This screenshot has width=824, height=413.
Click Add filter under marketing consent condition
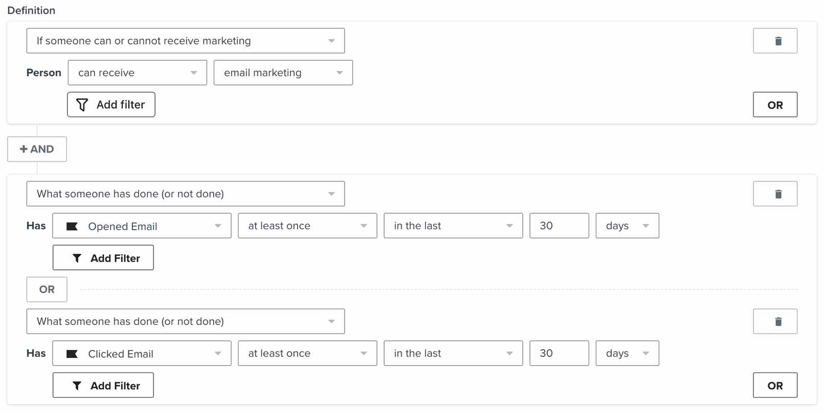[x=111, y=105]
